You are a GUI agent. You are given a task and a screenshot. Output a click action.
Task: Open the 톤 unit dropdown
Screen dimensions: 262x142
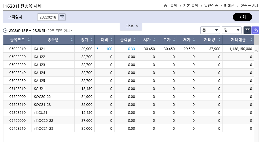coord(210,30)
